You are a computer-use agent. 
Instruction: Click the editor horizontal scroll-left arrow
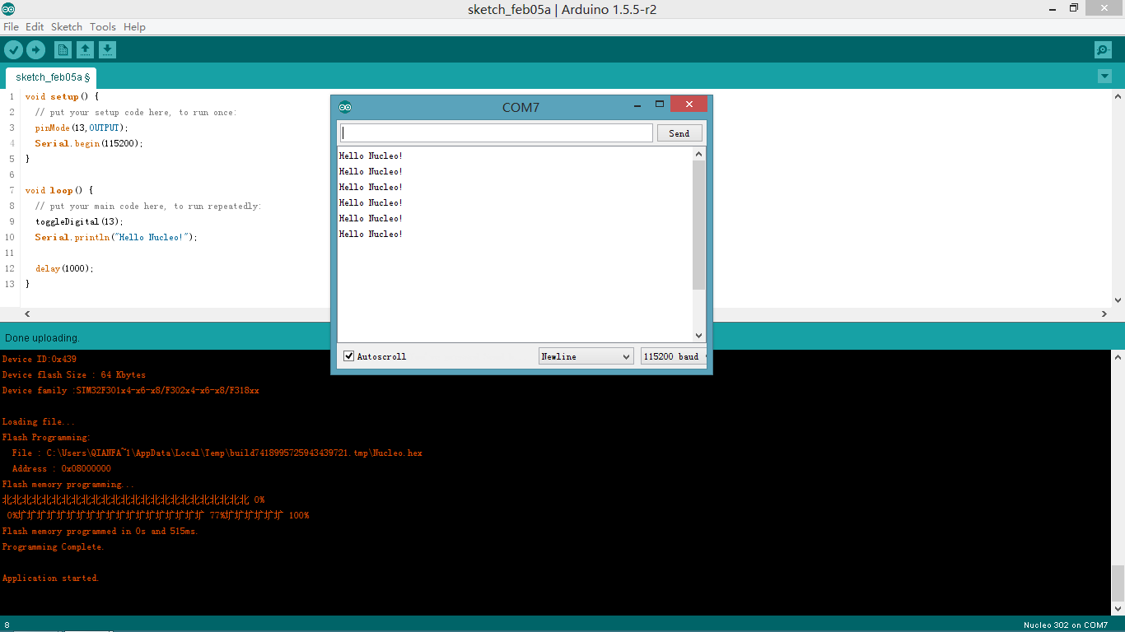click(27, 314)
